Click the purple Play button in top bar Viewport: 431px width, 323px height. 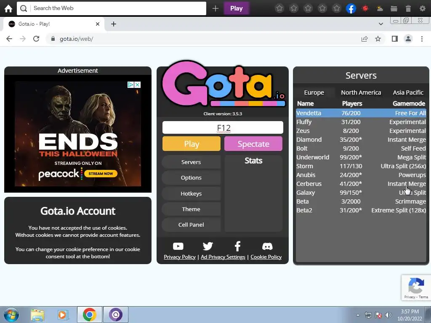point(237,8)
